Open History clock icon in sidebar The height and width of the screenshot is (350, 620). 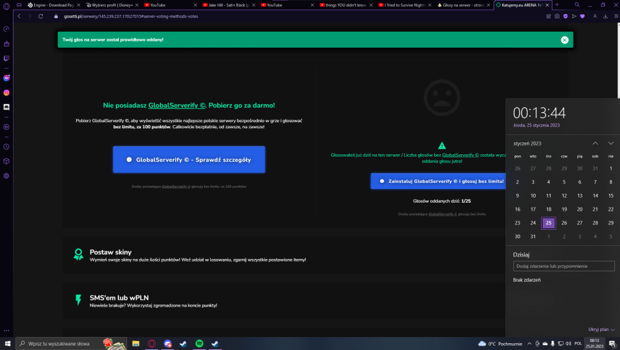click(x=6, y=147)
